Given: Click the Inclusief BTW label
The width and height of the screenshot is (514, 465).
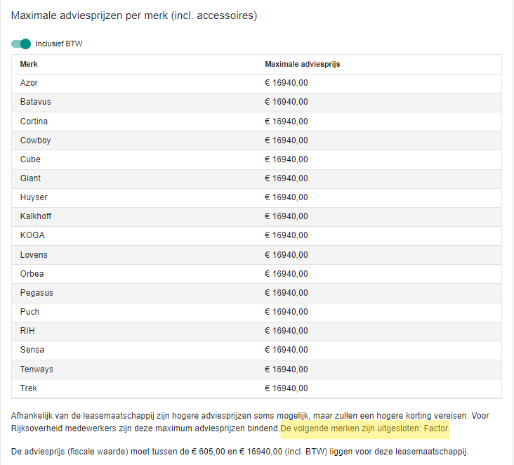Looking at the screenshot, I should point(59,44).
